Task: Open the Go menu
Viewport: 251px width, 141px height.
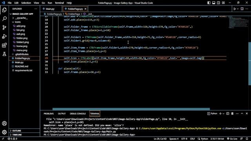Action: coord(44,3)
